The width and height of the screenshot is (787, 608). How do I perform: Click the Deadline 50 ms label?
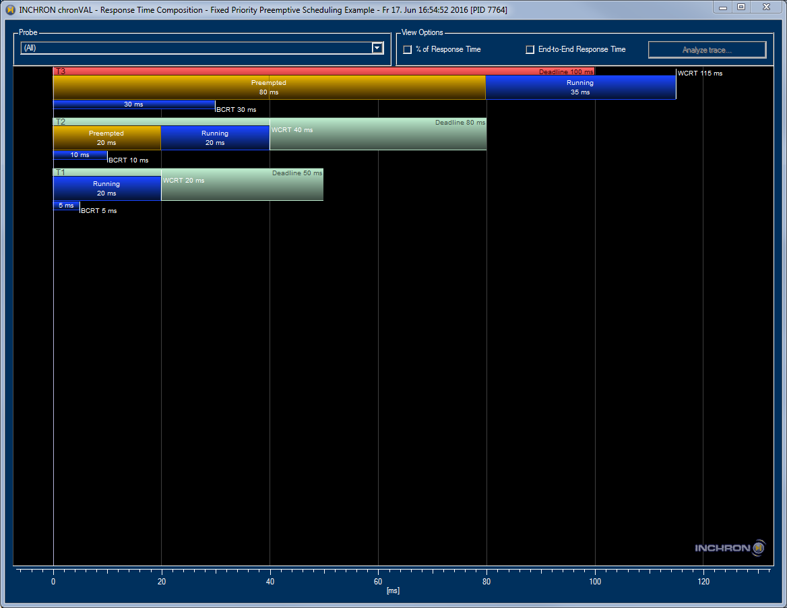tap(297, 173)
